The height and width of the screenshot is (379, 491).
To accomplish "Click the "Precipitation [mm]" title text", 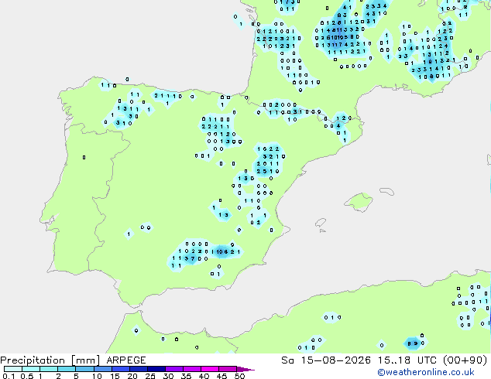I will [x=50, y=360].
